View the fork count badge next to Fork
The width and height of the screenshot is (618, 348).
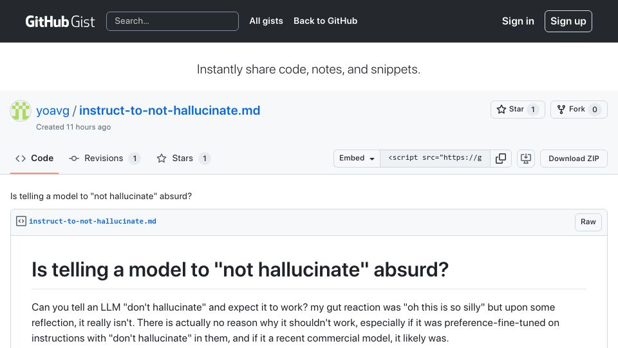point(595,110)
